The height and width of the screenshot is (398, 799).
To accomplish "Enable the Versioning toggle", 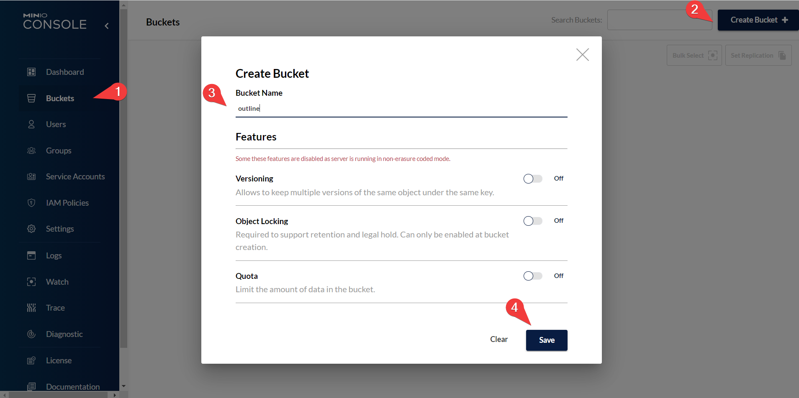I will tap(532, 179).
